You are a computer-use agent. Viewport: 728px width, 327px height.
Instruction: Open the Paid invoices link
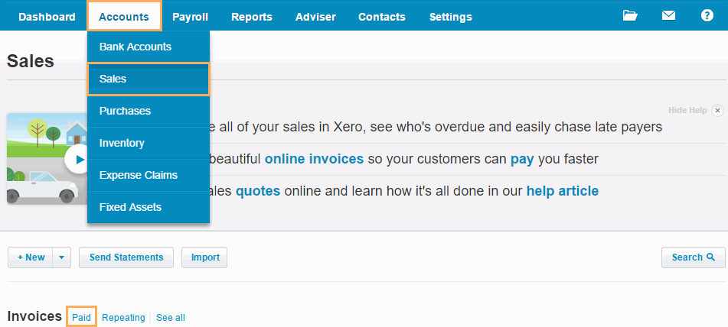click(81, 317)
